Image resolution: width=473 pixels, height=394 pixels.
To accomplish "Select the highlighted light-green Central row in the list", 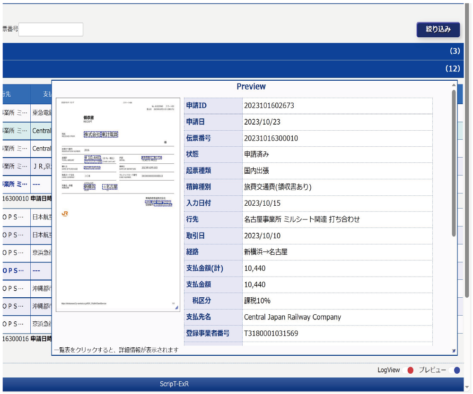I will coord(27,131).
